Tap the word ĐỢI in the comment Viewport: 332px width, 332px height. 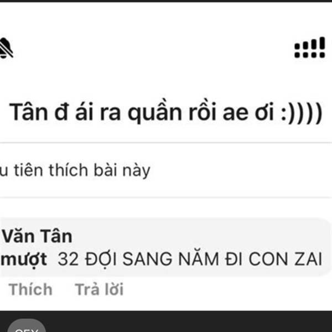click(x=101, y=260)
